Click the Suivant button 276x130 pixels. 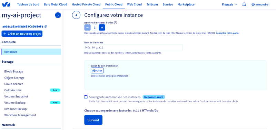coord(93,120)
